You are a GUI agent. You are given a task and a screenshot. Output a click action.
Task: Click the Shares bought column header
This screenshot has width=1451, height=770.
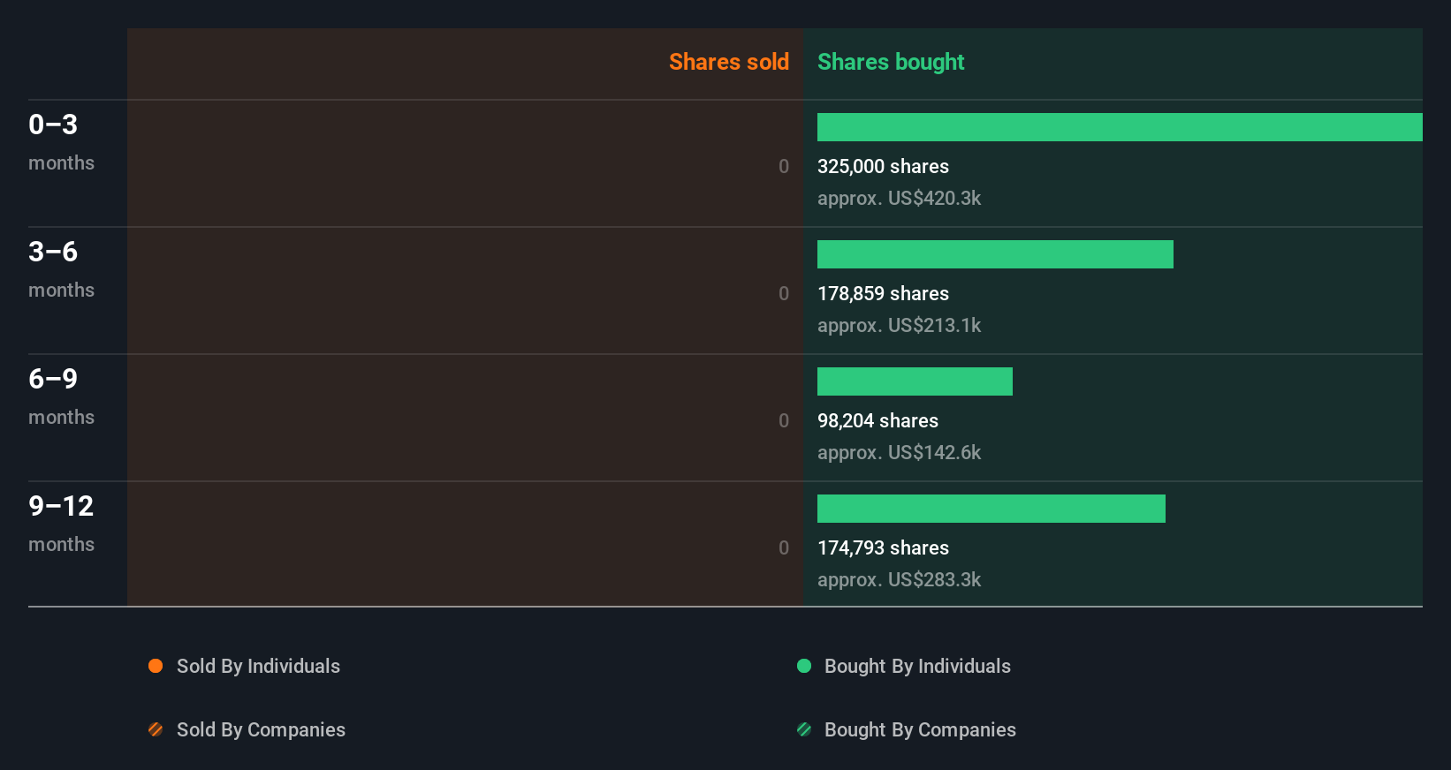click(891, 62)
